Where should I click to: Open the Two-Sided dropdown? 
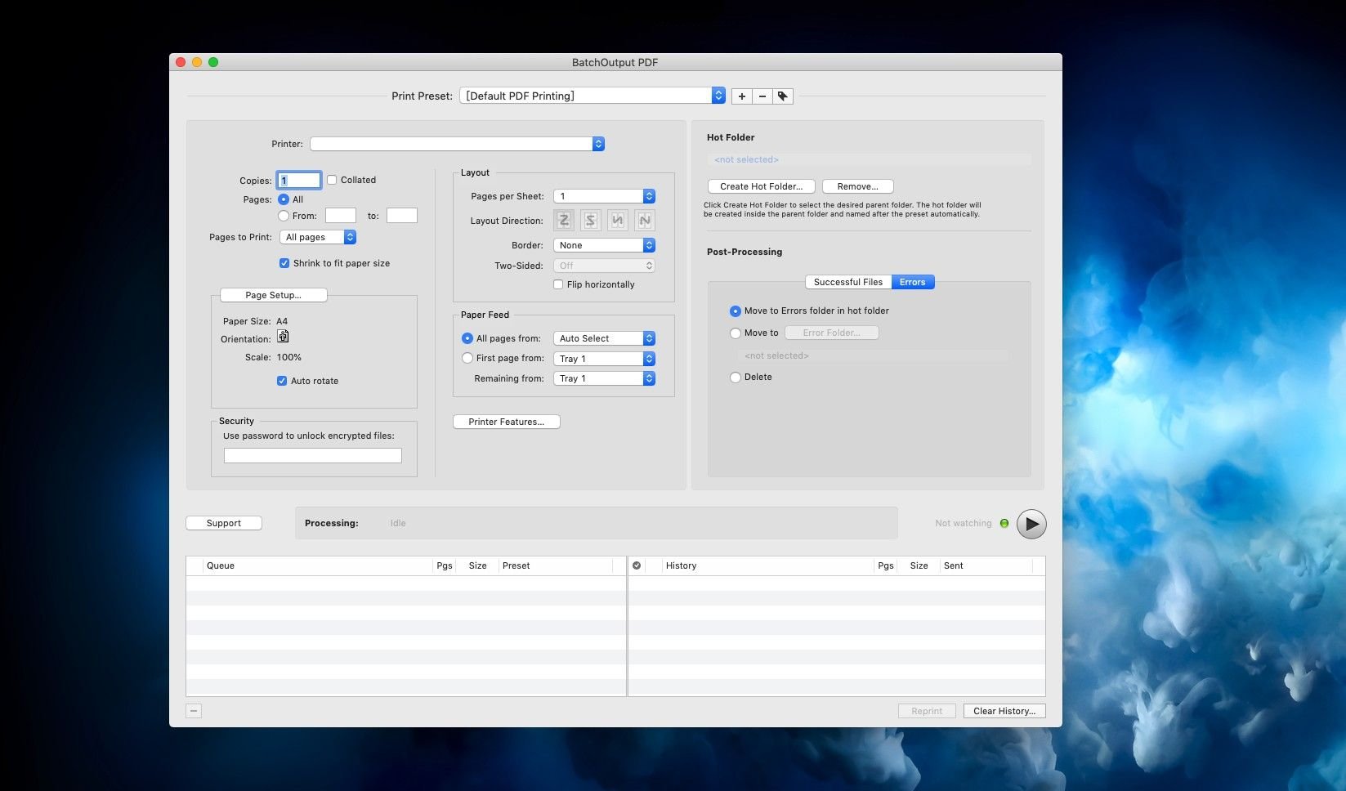pyautogui.click(x=604, y=266)
